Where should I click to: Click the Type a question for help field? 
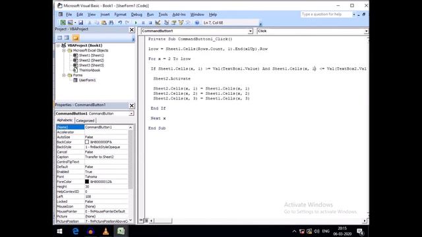[x=326, y=14]
